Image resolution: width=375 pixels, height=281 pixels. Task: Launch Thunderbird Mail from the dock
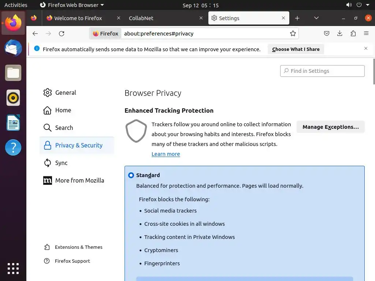[x=13, y=48]
